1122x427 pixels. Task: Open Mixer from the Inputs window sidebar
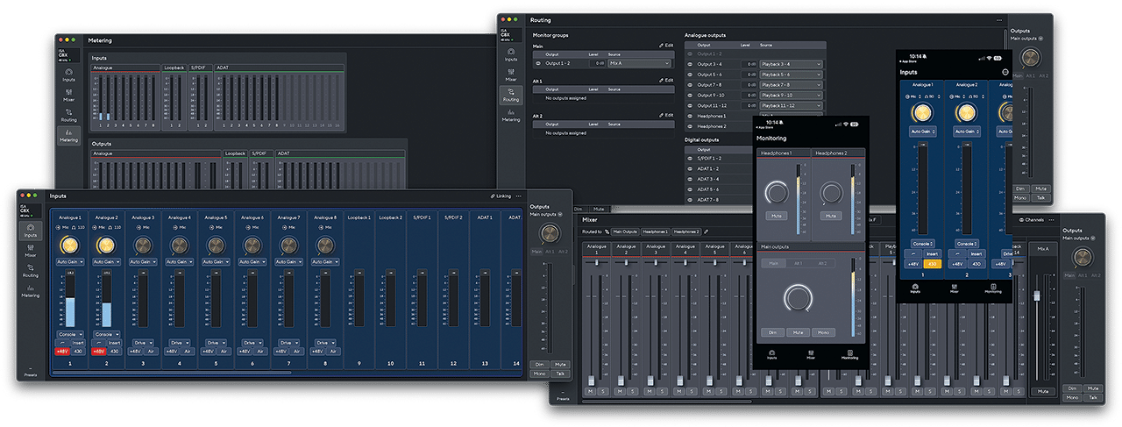coord(31,252)
